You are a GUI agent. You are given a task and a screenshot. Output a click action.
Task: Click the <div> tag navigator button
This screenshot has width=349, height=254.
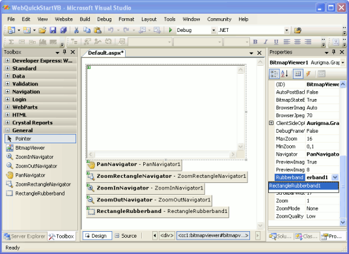167,235
